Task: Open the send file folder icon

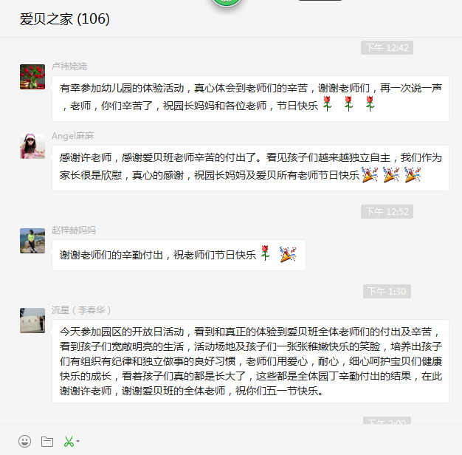Action: [x=47, y=442]
